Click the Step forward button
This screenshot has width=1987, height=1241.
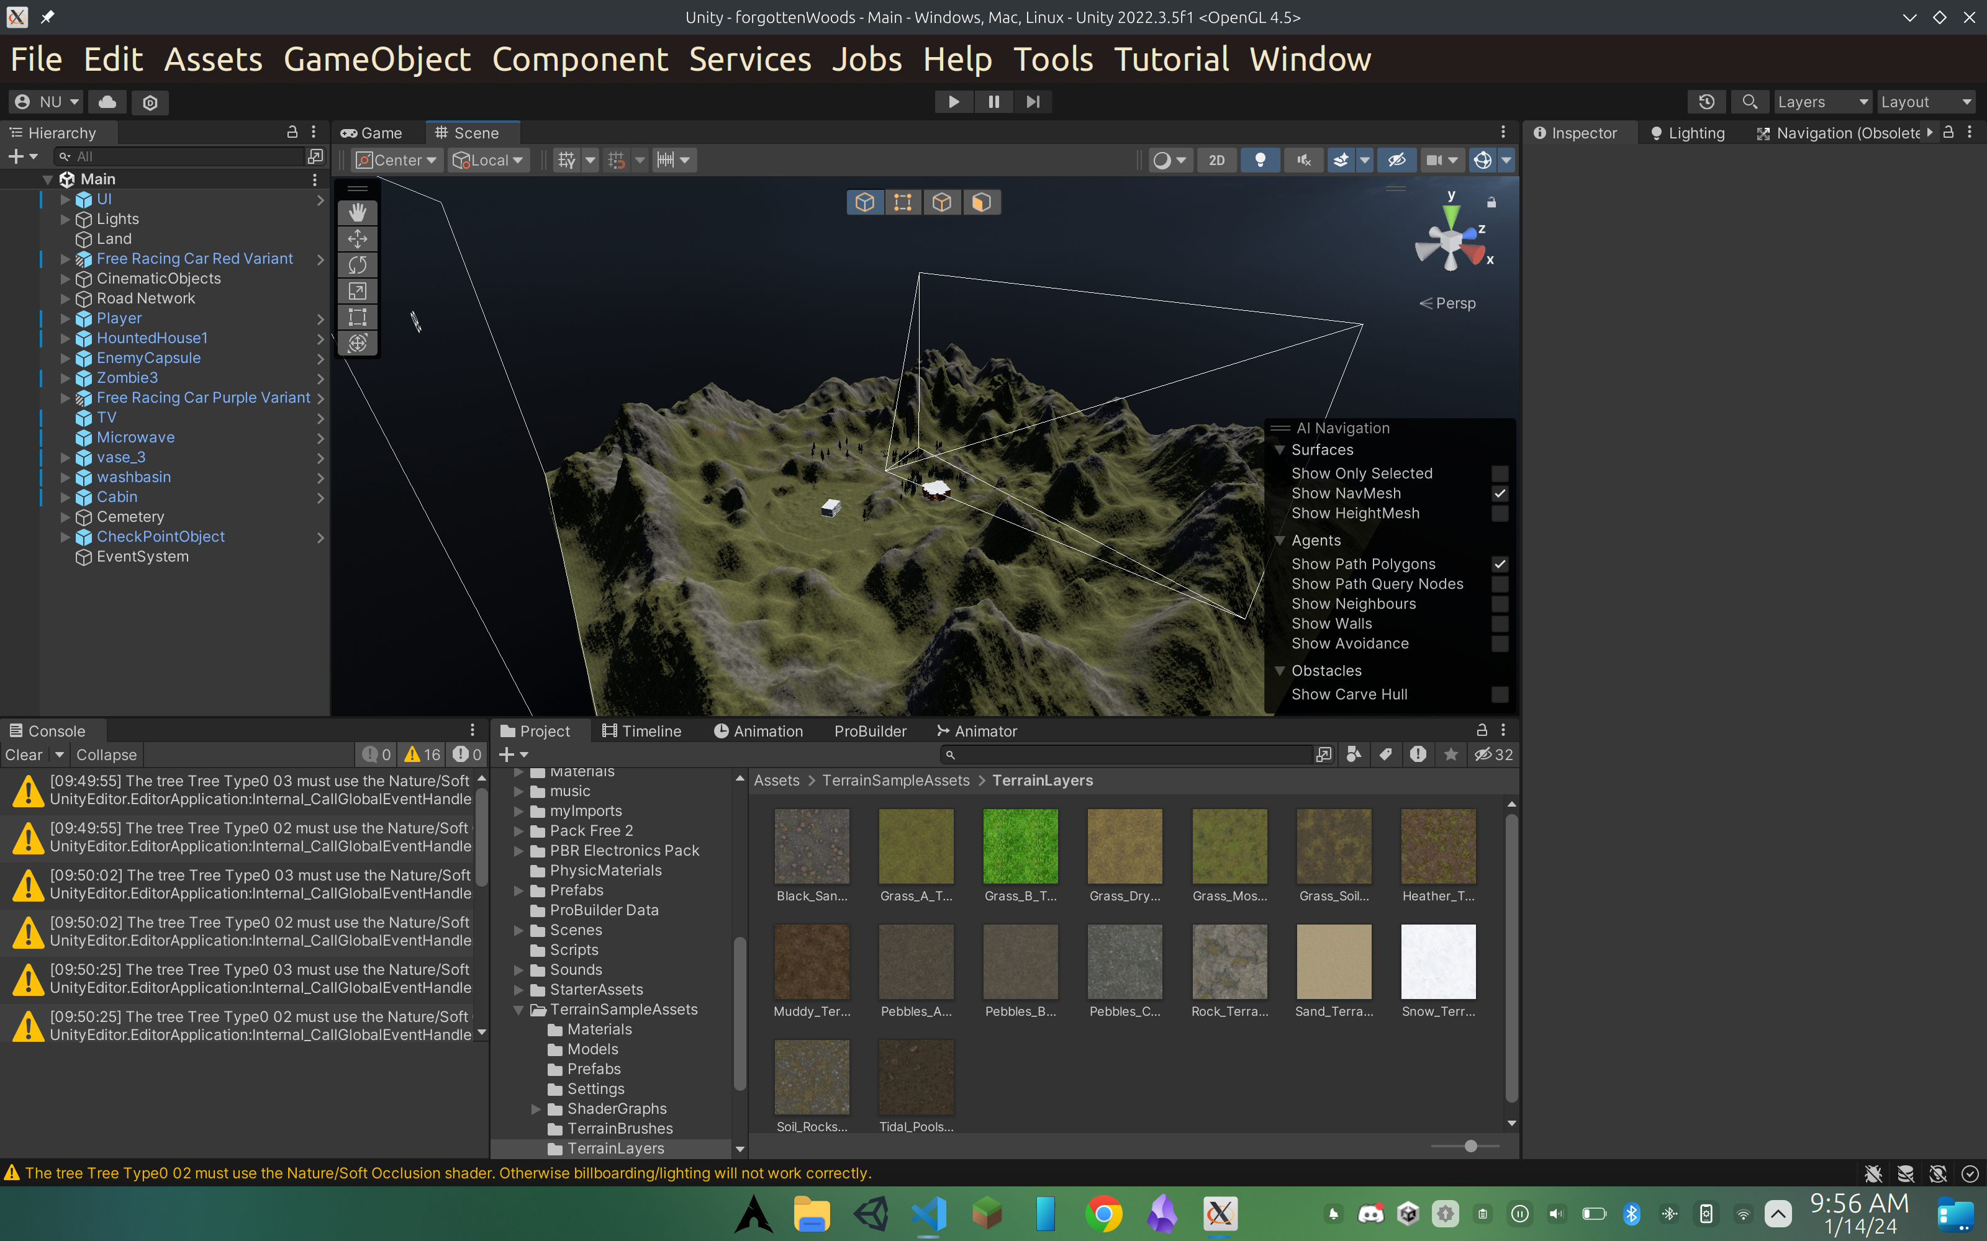[x=1033, y=102]
